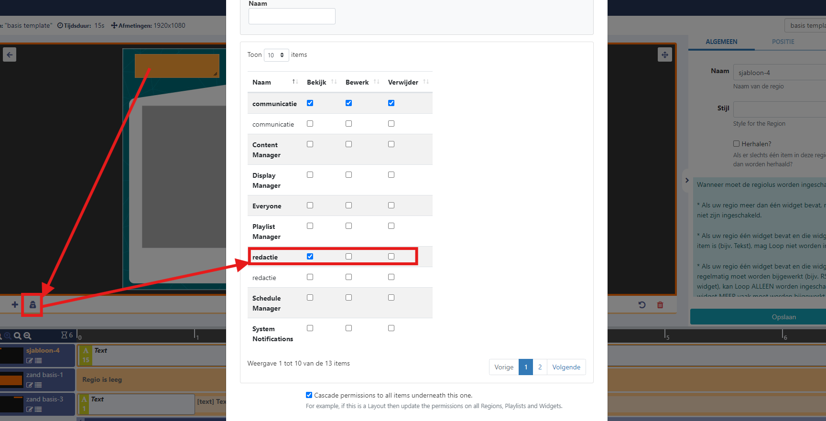Click the zoom out magnifier in timeline
826x421 pixels.
tap(28, 336)
